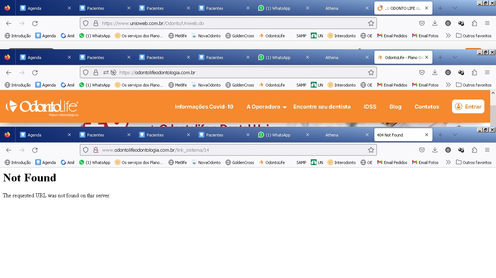Click the insecure-connection lock icon beside link_sistema/14 URL
This screenshot has height=278, width=496.
(x=96, y=150)
